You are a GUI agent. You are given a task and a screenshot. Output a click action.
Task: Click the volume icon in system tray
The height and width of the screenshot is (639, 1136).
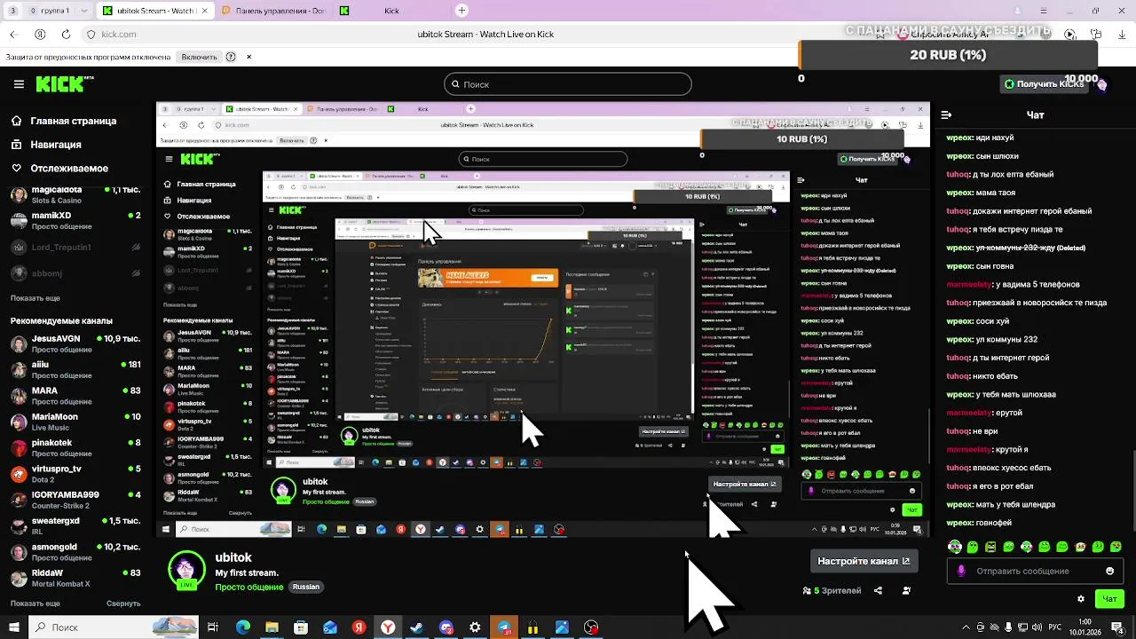[1035, 627]
